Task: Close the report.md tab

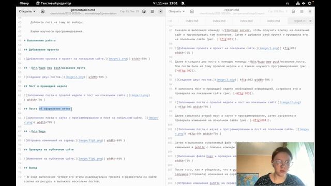Action: pos(310,21)
